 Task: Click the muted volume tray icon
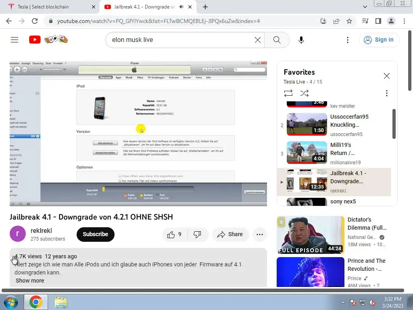point(372,302)
